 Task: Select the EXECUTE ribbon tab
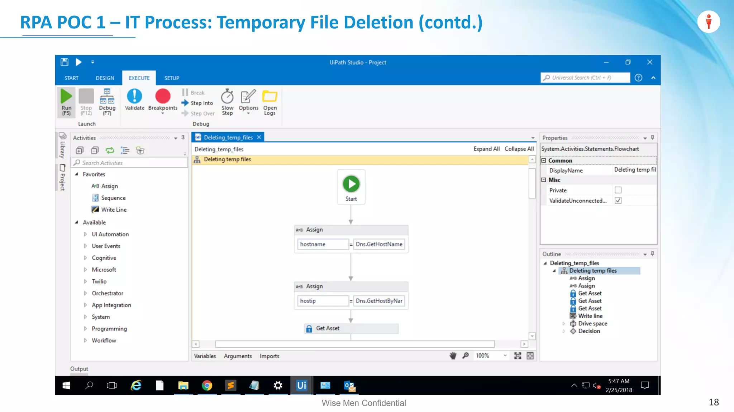point(139,78)
